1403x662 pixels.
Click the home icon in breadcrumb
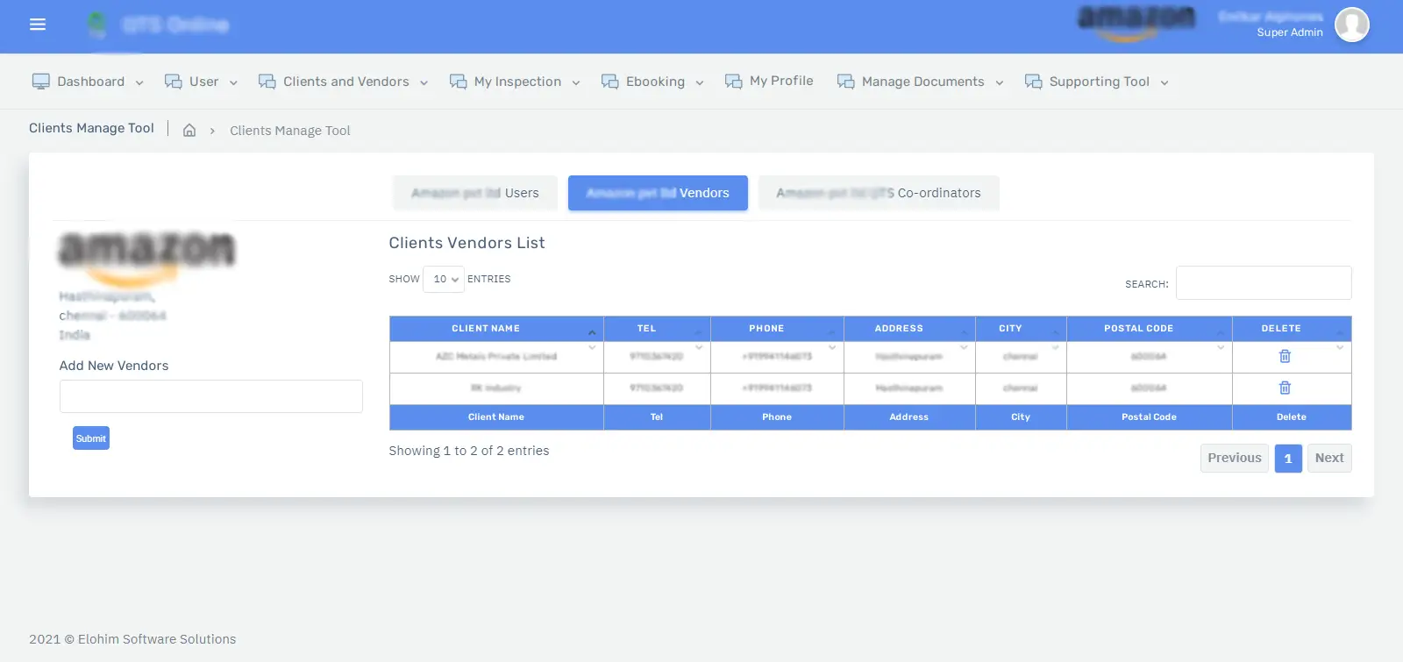pyautogui.click(x=189, y=131)
